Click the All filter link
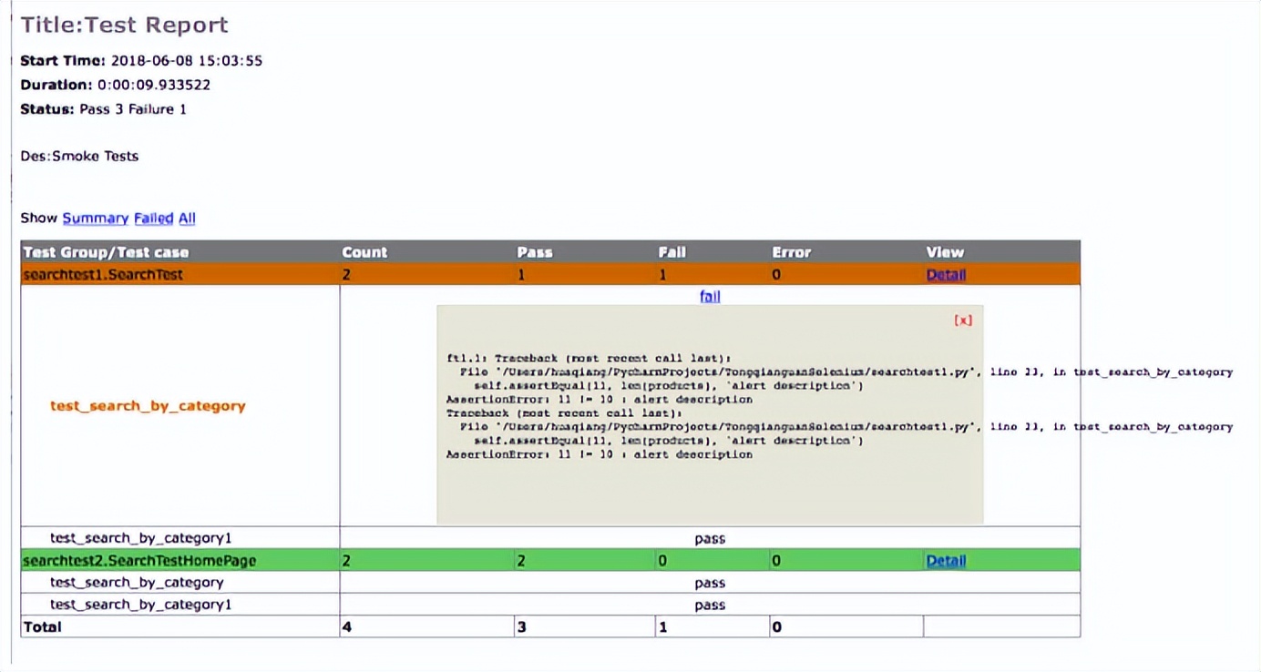Screen dimensions: 1261x672 (x=187, y=219)
